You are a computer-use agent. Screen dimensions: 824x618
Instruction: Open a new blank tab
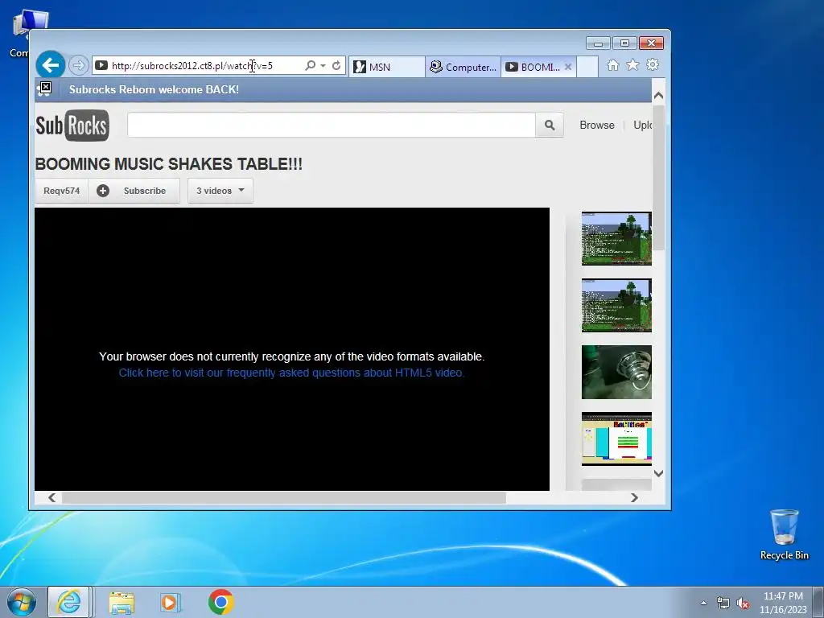pos(587,67)
